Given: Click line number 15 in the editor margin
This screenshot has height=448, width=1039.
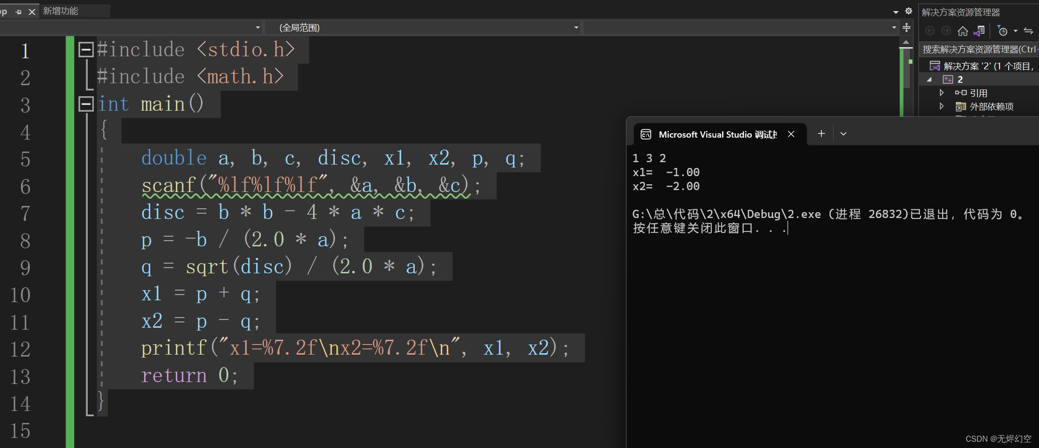Looking at the screenshot, I should pyautogui.click(x=20, y=431).
